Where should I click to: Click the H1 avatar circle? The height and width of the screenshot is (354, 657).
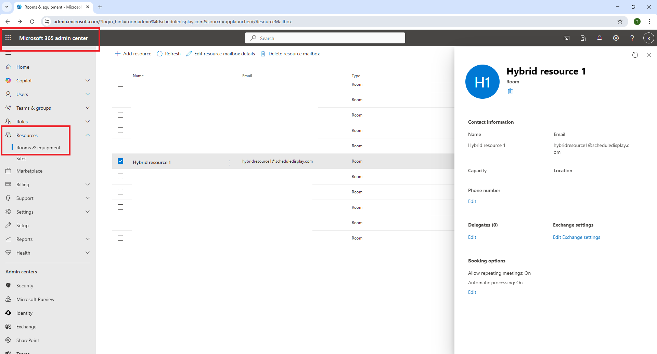(482, 82)
